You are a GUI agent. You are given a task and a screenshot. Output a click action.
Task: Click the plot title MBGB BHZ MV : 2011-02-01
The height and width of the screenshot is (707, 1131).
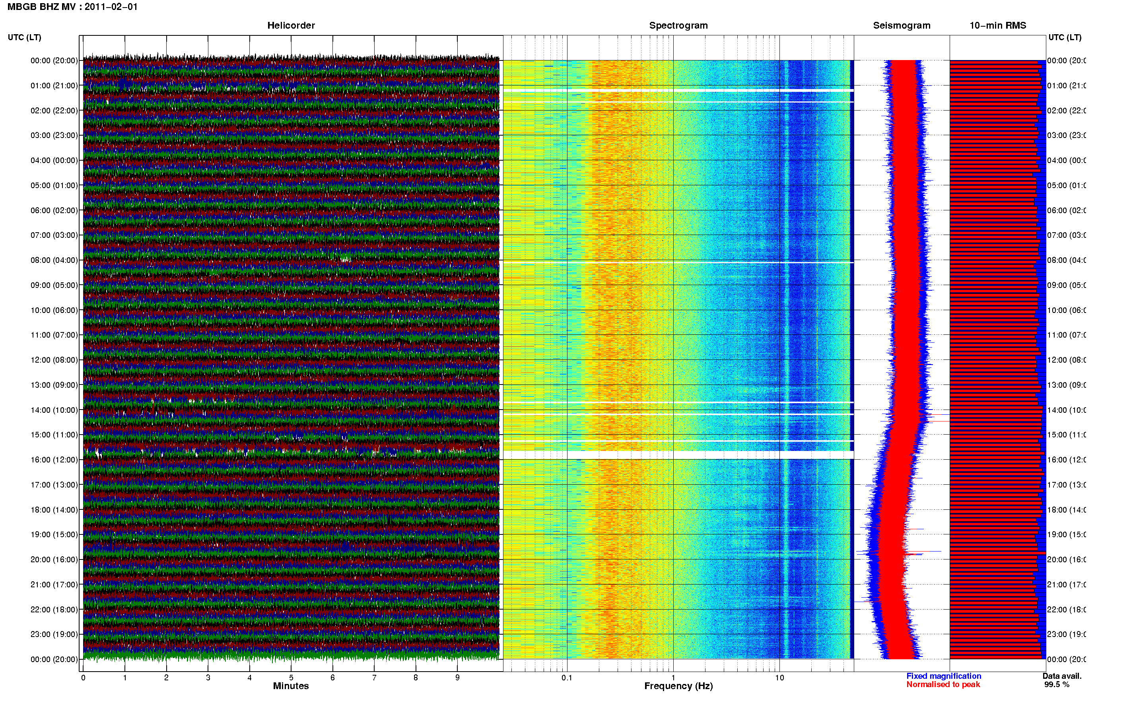72,7
